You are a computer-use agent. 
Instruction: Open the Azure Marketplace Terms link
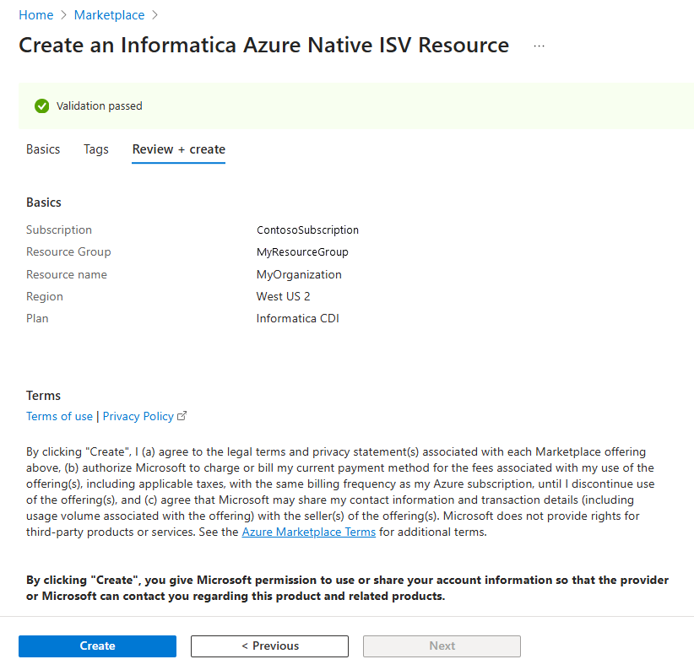[308, 532]
